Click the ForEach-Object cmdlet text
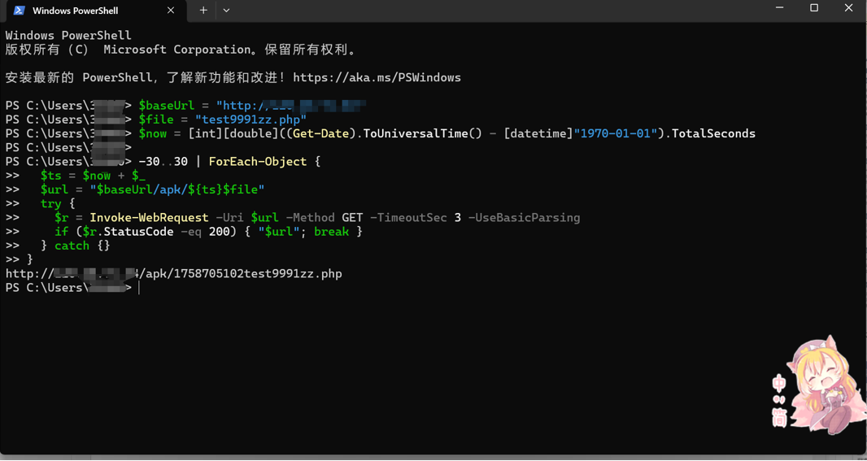The width and height of the screenshot is (867, 461). 257,162
